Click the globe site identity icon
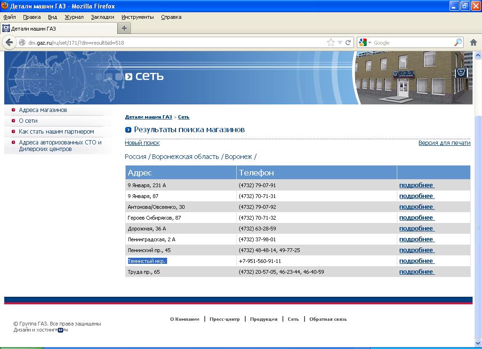The height and width of the screenshot is (349, 482). [x=22, y=42]
